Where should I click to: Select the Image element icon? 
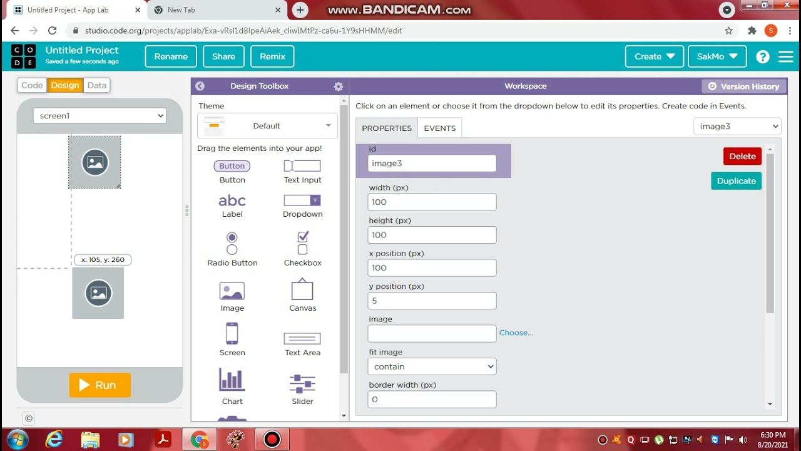tap(232, 291)
